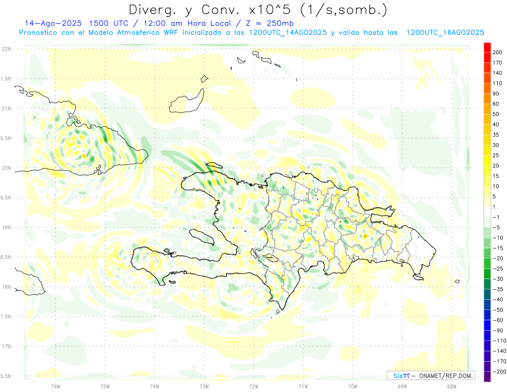Image resolution: width=507 pixels, height=392 pixels.
Task: Click the '75W' longitude label
Action: (x=105, y=386)
